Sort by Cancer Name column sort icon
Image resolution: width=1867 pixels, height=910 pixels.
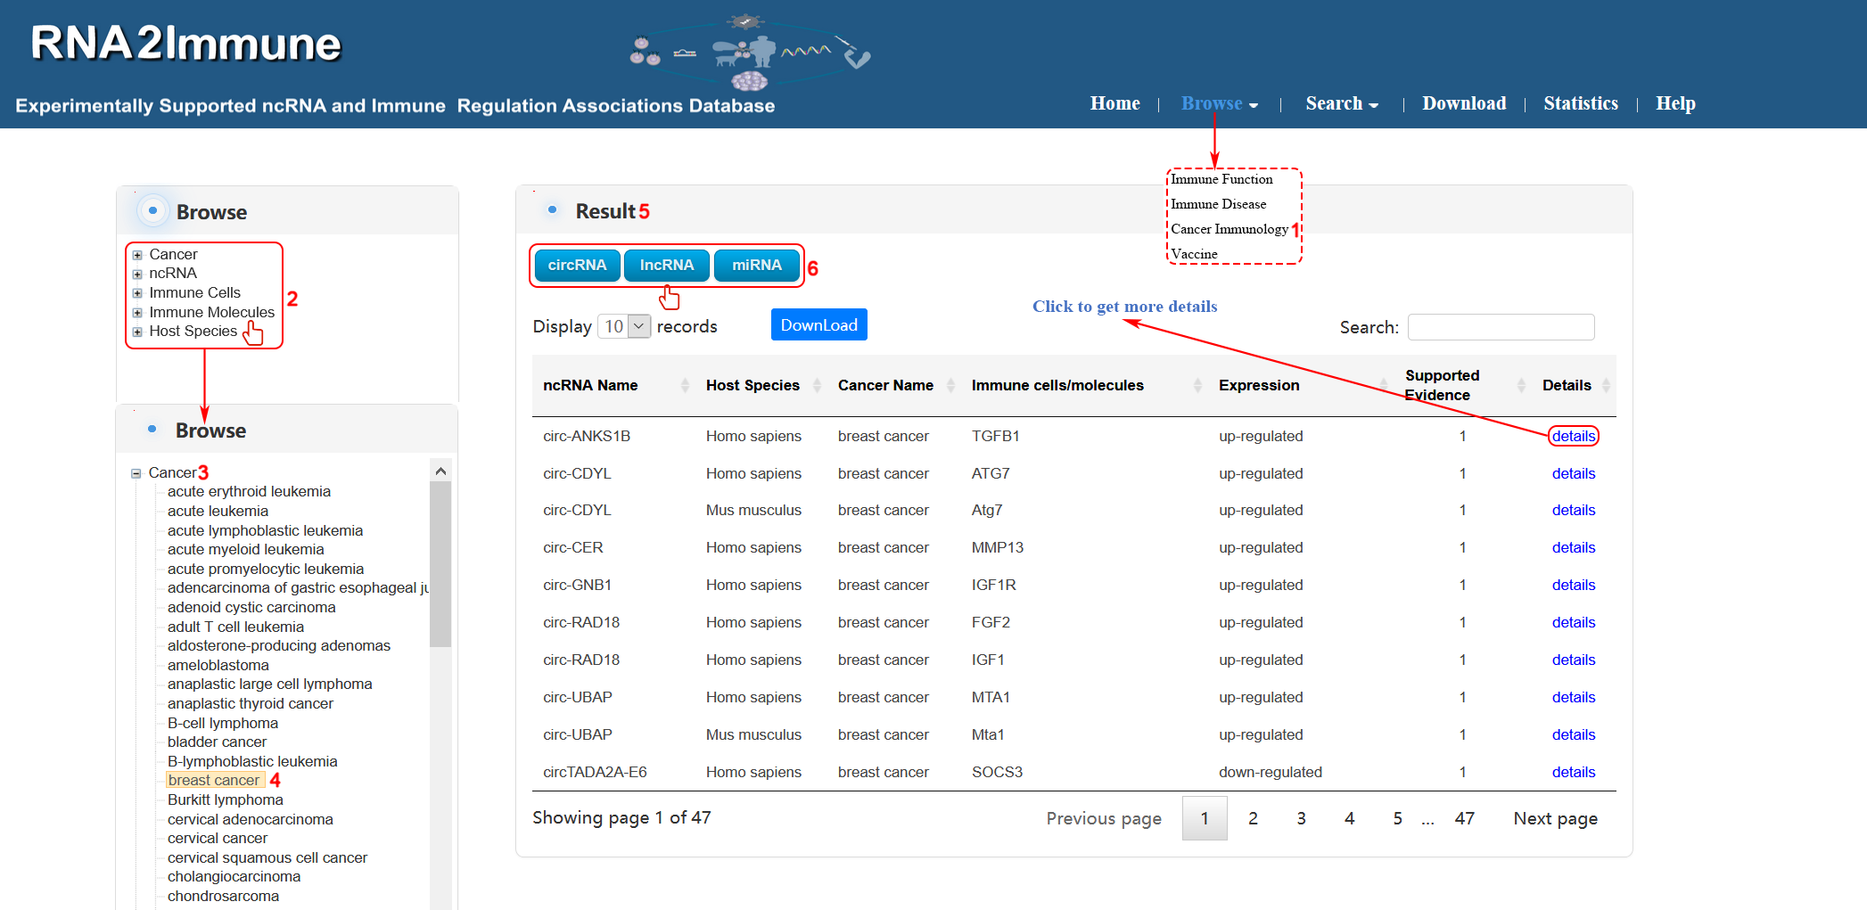(950, 385)
